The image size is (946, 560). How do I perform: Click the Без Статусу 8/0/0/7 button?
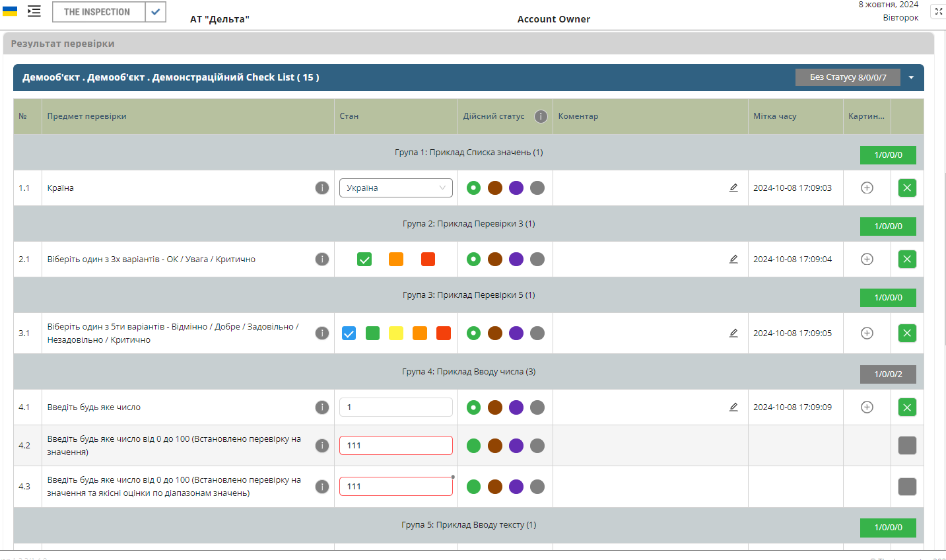pyautogui.click(x=848, y=77)
